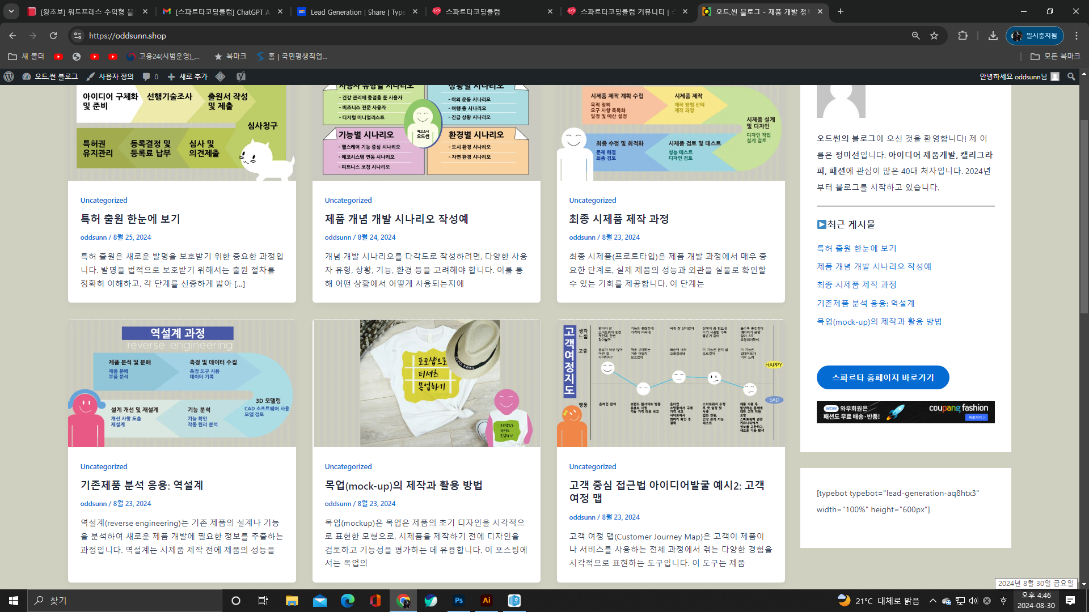1089x612 pixels.
Task: Bookmark this page with the star icon
Action: (934, 36)
